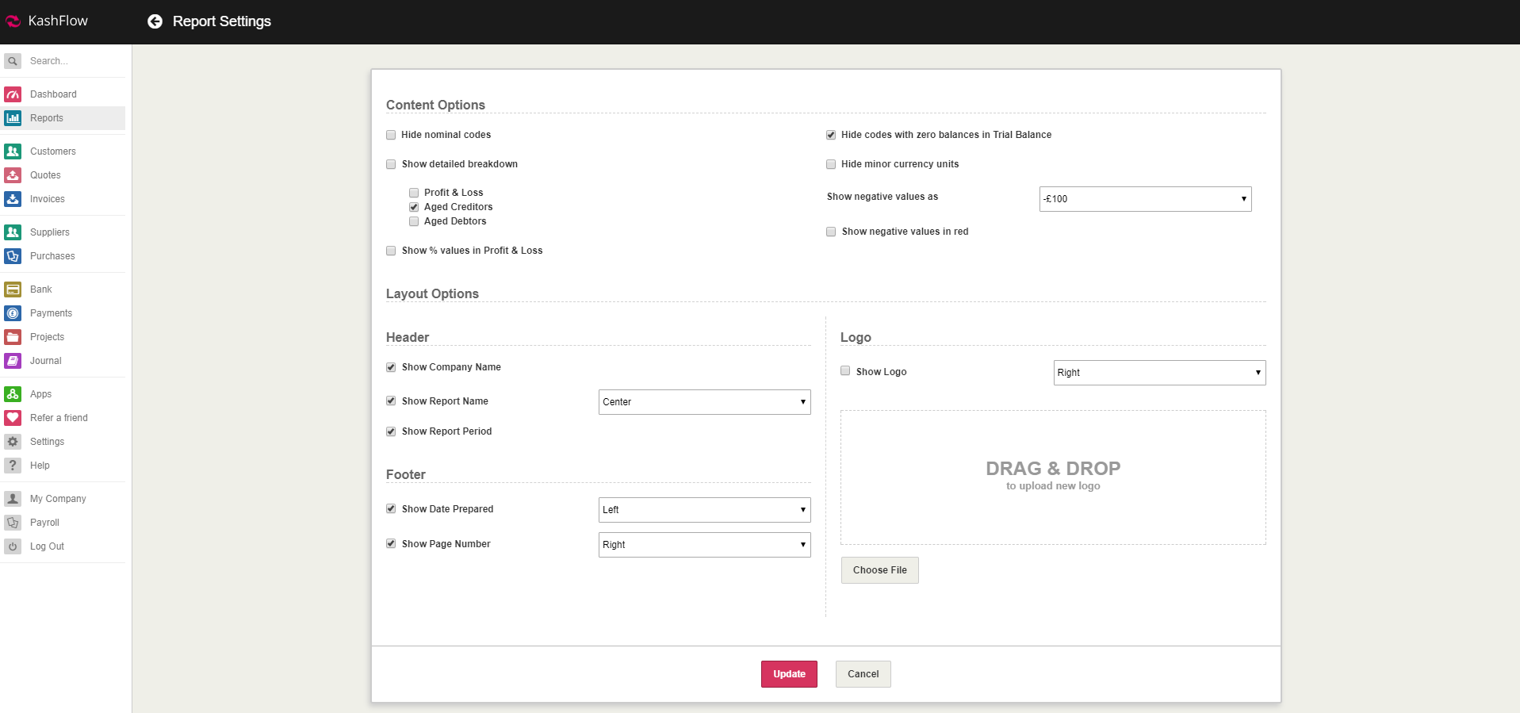1520x713 pixels.
Task: Open Customers in the sidebar menu
Action: (53, 151)
